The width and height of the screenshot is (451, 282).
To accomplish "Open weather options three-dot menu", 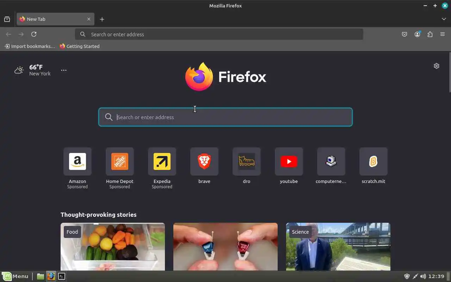I will tap(63, 70).
